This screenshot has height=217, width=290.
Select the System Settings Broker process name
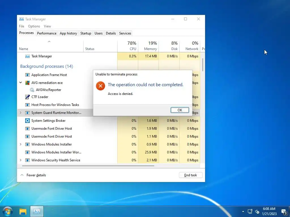click(x=48, y=121)
